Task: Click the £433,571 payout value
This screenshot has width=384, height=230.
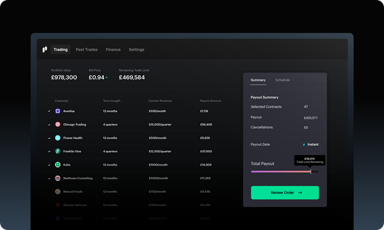Action: tap(311, 118)
